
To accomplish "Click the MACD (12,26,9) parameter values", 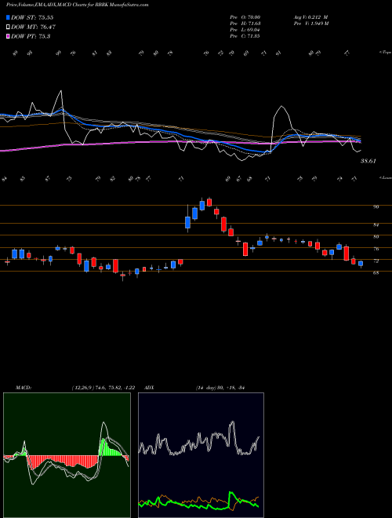I will (x=103, y=388).
